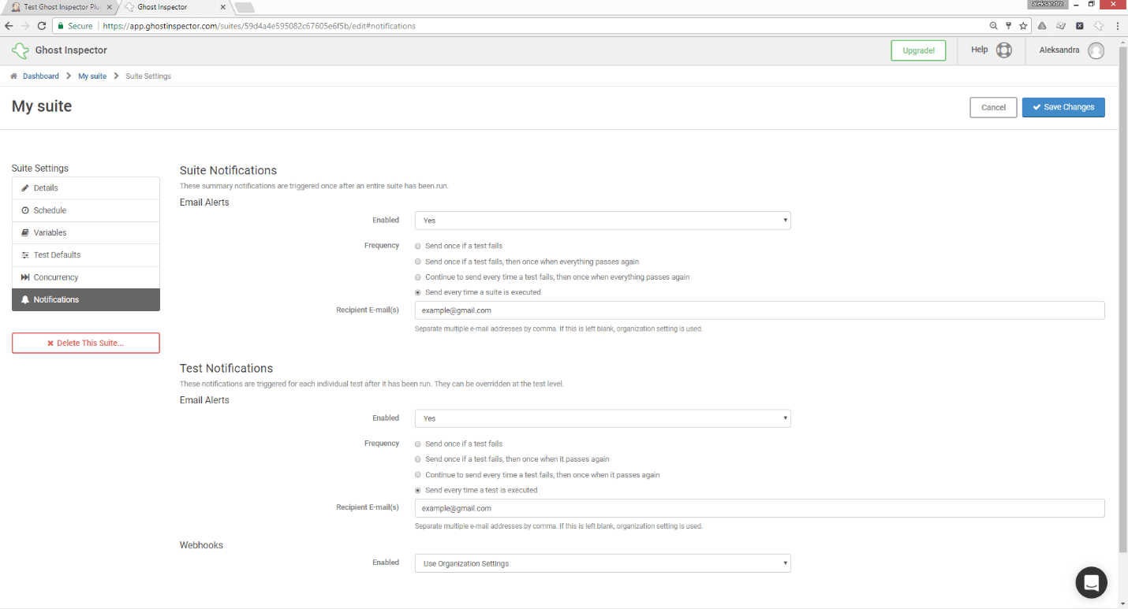
Task: Click the saved password key icon
Action: pos(1008,26)
